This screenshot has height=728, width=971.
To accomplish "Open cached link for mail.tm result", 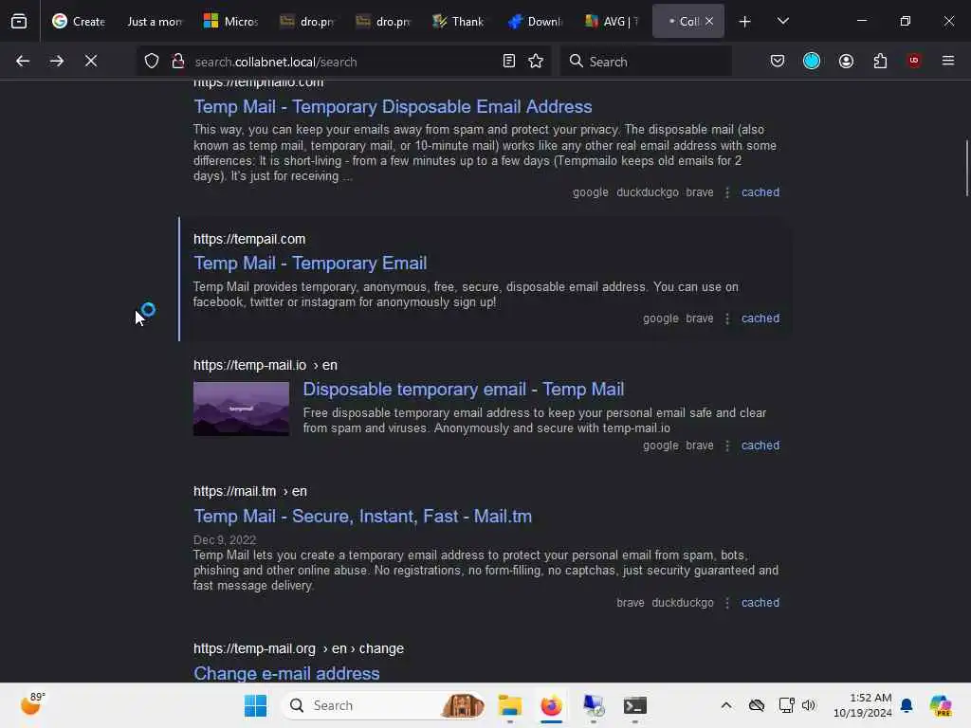I will coord(760,602).
